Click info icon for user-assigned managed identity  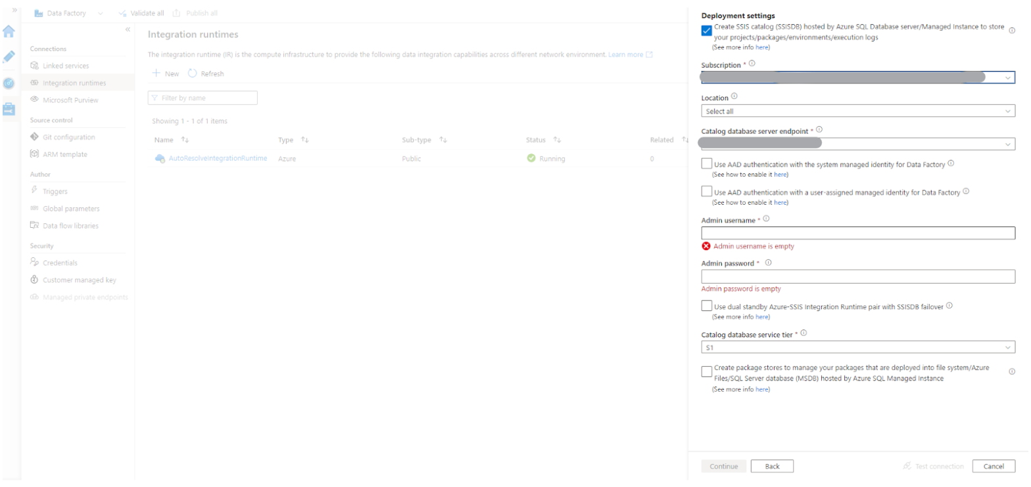tap(966, 192)
